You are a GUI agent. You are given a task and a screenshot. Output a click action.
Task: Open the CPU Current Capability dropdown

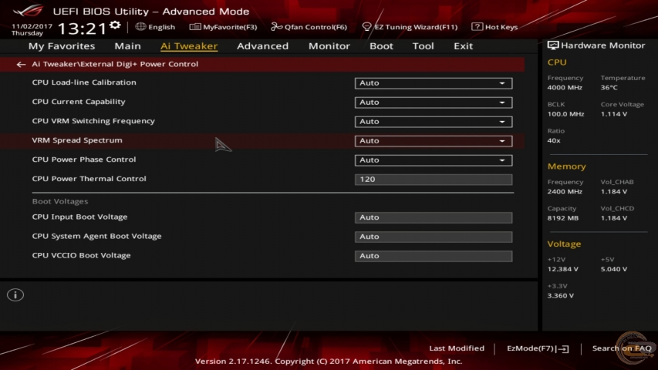click(433, 103)
